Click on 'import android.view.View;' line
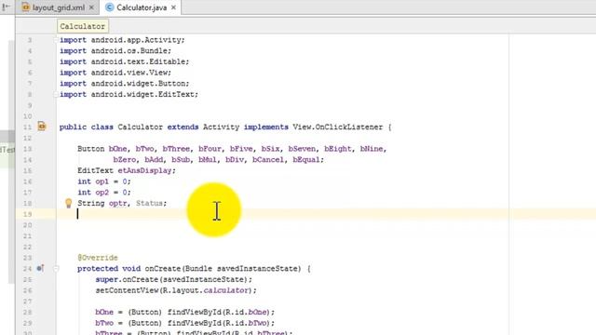This screenshot has height=335, width=596. (x=115, y=73)
